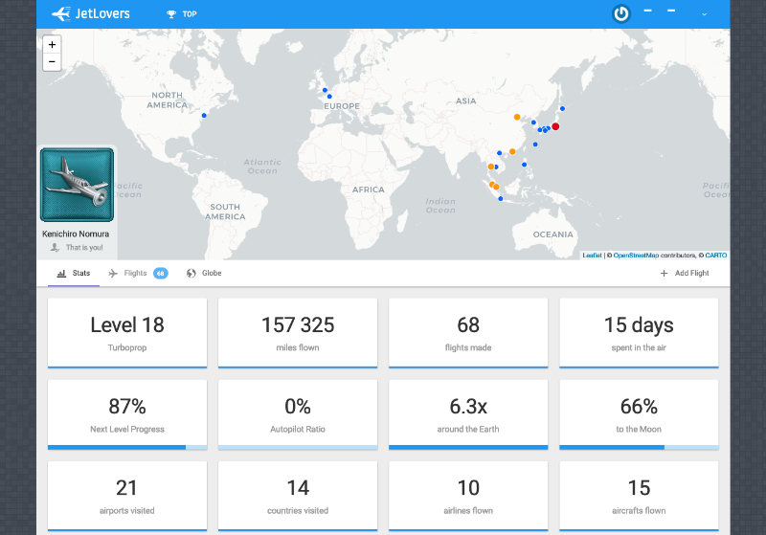Open the JetLovers home link
766x535 pixels.
point(91,13)
